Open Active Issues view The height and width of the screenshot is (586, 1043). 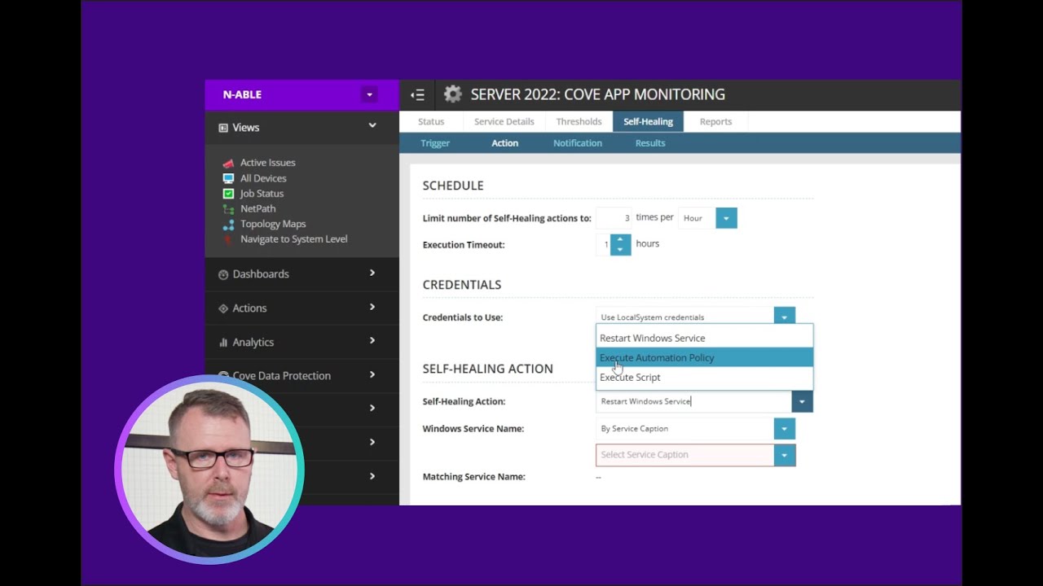[267, 163]
